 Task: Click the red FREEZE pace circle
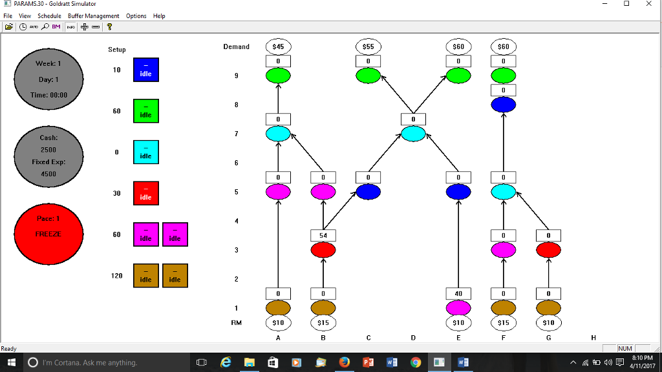click(x=48, y=234)
